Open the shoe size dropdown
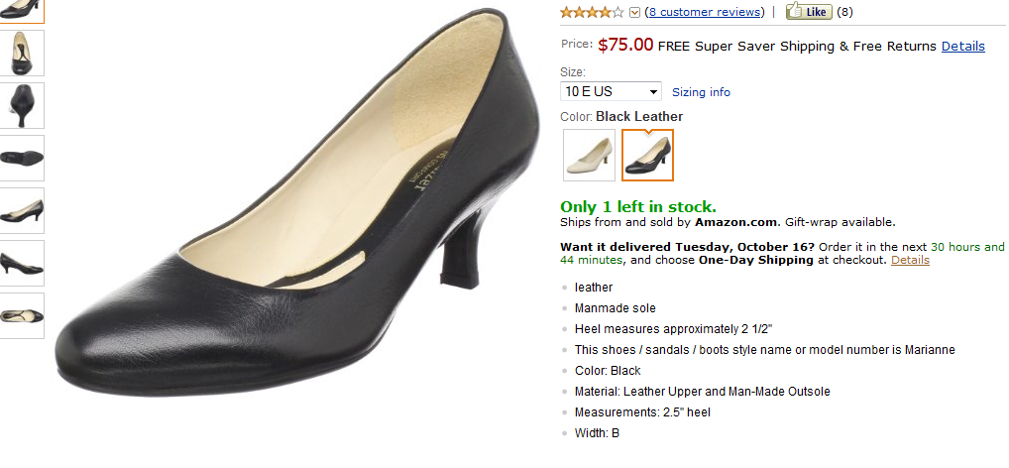Screen dimensions: 1009x468 (611, 91)
